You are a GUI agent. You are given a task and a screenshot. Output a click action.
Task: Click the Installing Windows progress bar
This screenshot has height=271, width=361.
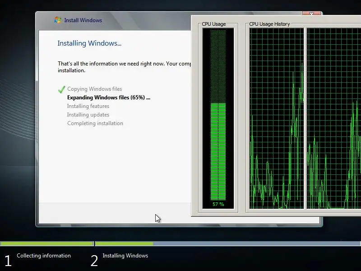pyautogui.click(x=228, y=243)
